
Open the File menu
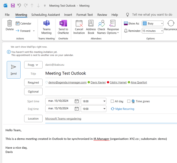pyautogui.click(x=7, y=15)
